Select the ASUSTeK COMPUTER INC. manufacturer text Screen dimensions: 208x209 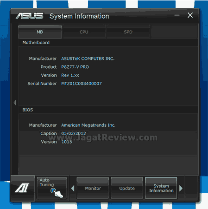[x=88, y=59]
